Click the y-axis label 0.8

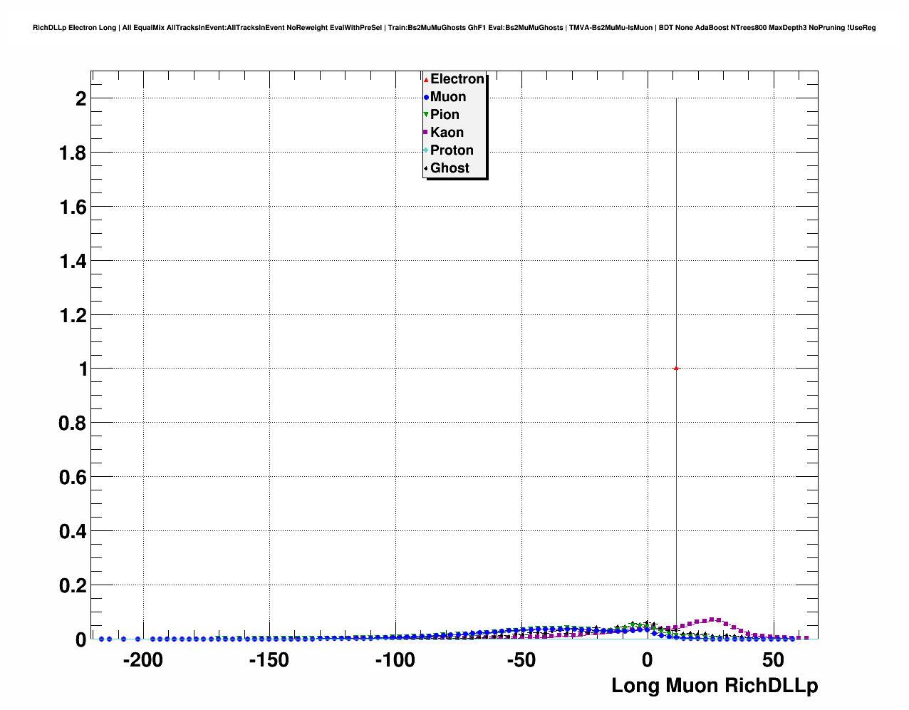click(x=73, y=423)
